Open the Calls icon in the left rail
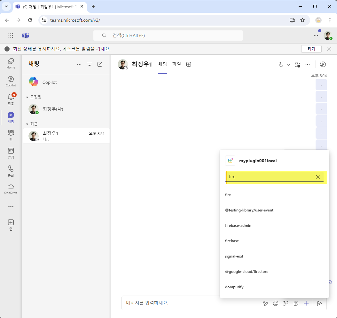 click(11, 171)
